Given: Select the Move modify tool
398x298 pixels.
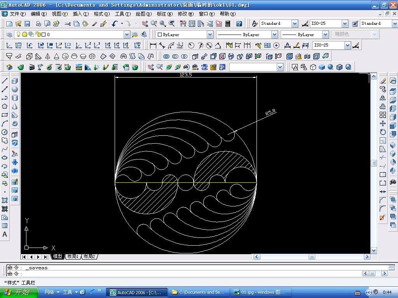Looking at the screenshot, I should 383,123.
